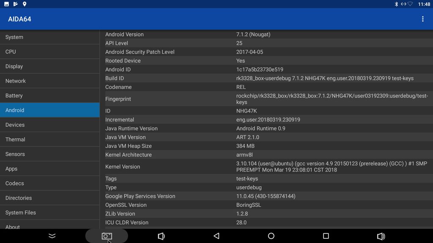Click the Fingerprint row in Android details

[x=266, y=99]
